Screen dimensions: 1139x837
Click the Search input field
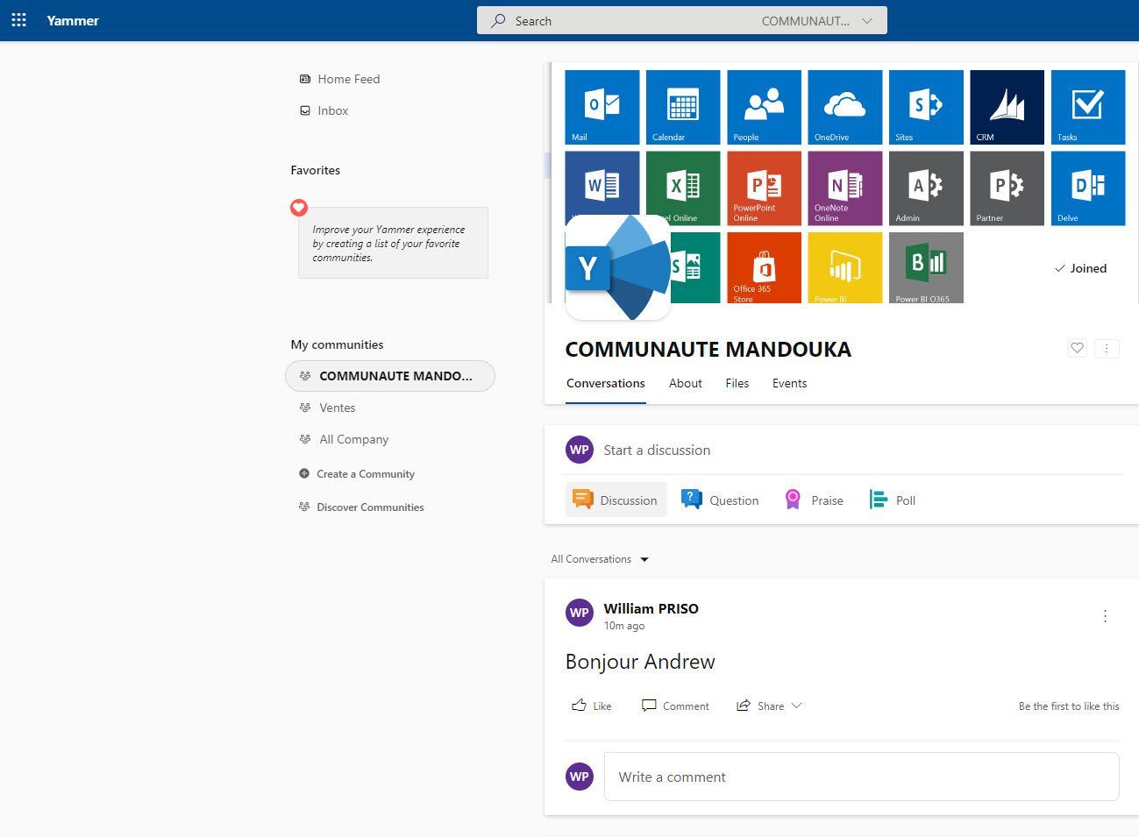(x=681, y=20)
